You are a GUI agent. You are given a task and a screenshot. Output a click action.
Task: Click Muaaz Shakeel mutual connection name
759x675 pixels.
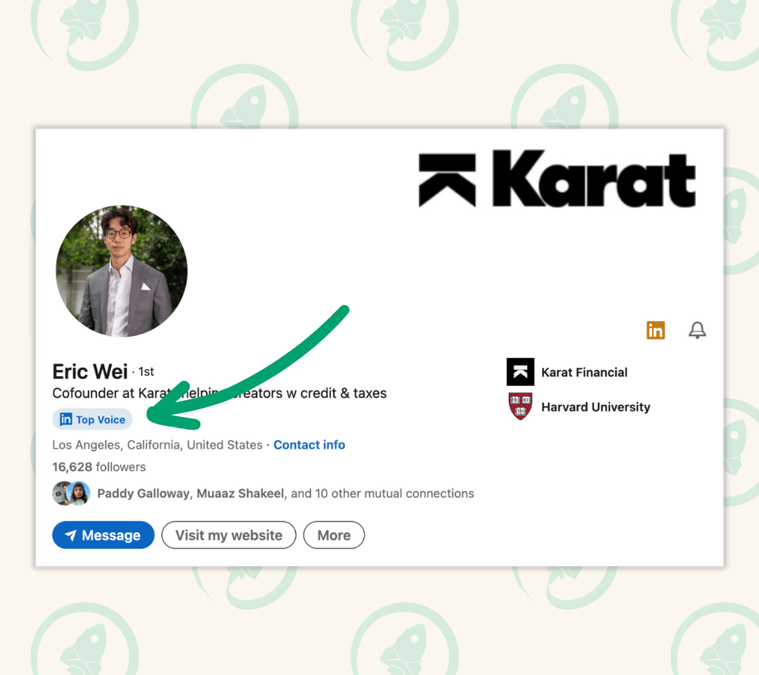point(240,494)
